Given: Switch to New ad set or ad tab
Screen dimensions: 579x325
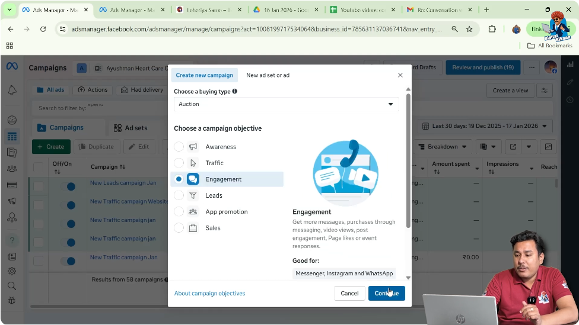Looking at the screenshot, I should [x=268, y=75].
